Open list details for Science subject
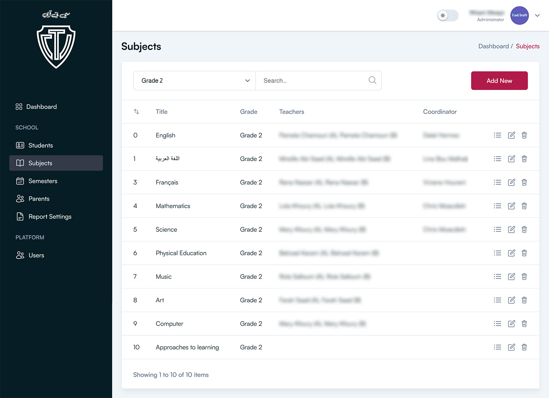The width and height of the screenshot is (549, 398). [497, 230]
